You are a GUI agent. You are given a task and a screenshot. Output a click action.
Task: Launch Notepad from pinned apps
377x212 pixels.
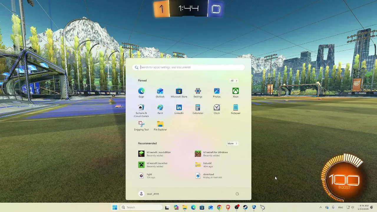pyautogui.click(x=236, y=109)
